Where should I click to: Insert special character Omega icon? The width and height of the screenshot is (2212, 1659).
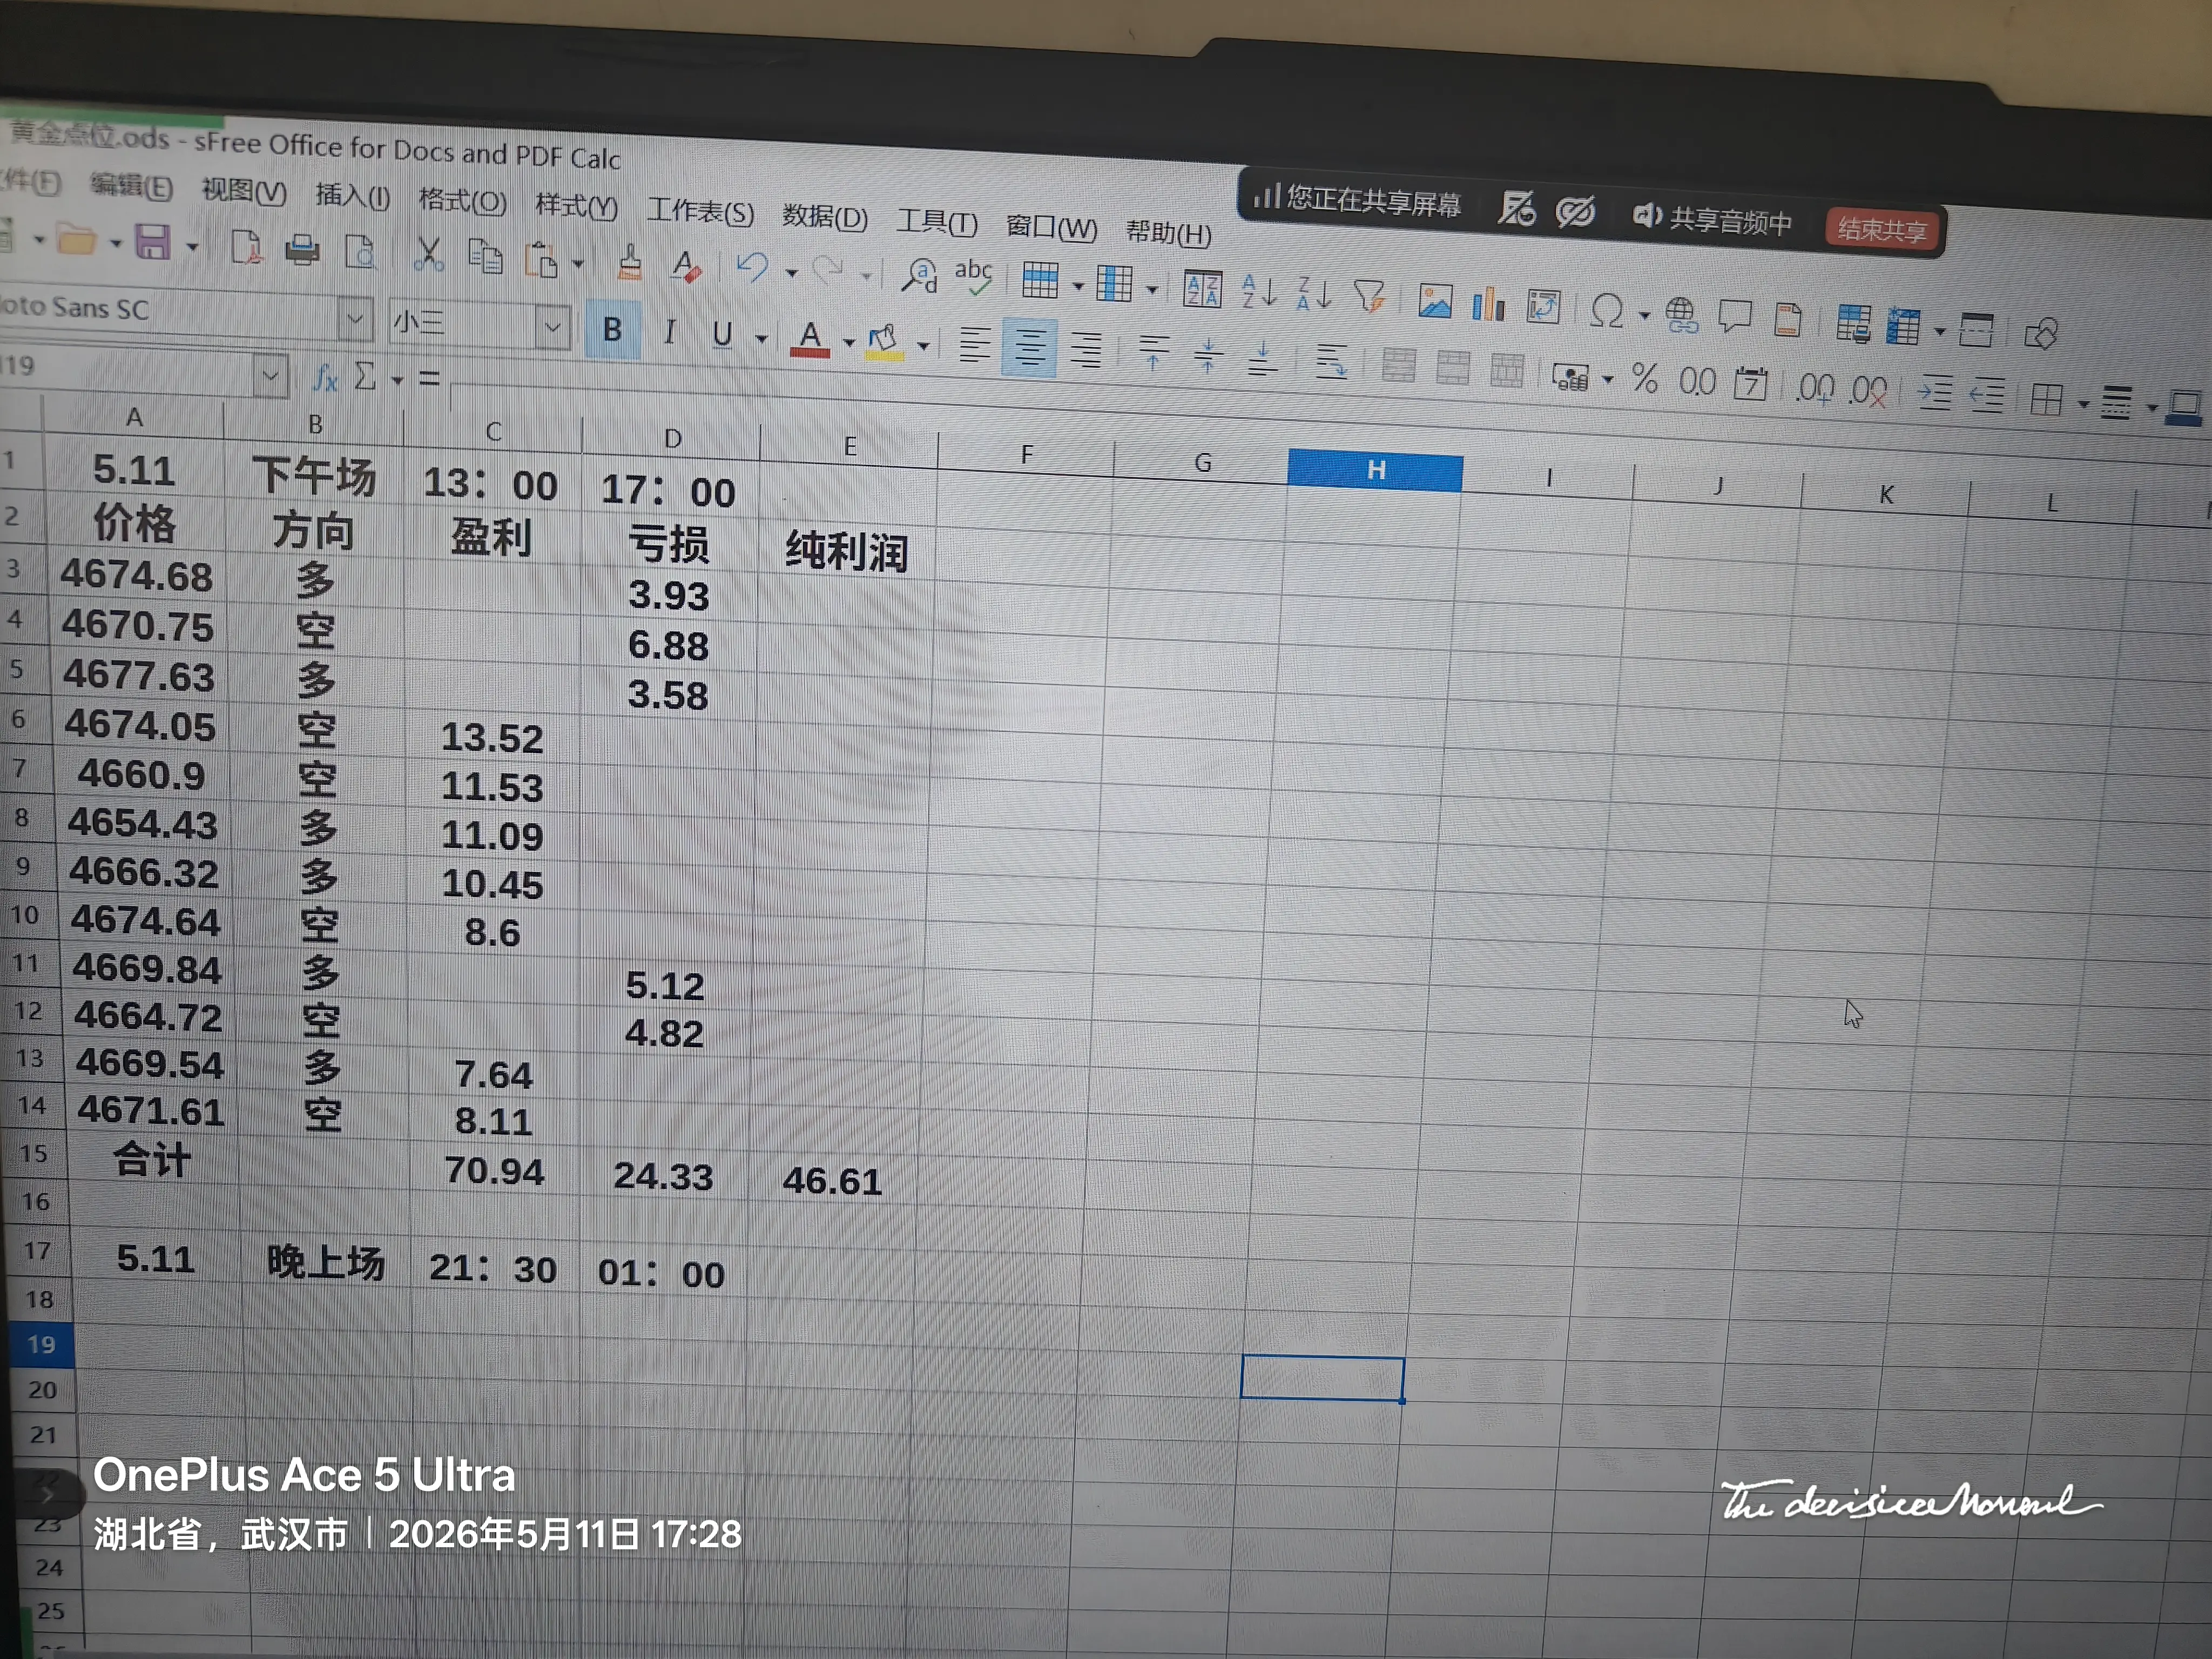click(x=1607, y=310)
